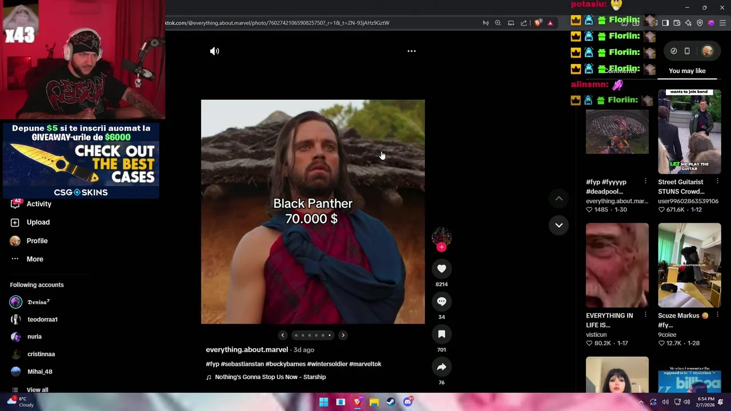Viewport: 731px width, 411px height.
Task: Share the post via the arrow icon
Action: pos(441,367)
